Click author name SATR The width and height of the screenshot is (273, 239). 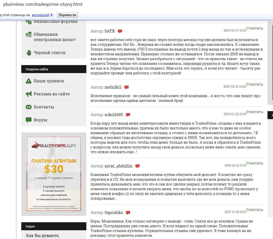(110, 31)
